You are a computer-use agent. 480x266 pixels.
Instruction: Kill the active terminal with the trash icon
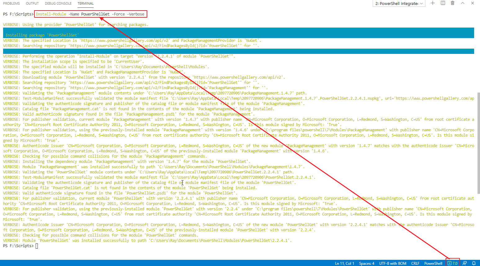tap(452, 3)
